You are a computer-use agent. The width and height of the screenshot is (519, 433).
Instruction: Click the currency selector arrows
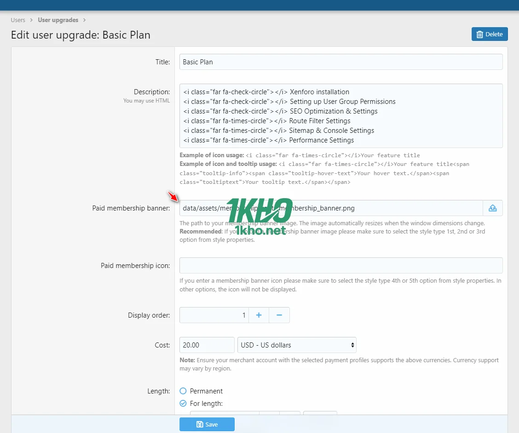click(x=352, y=345)
